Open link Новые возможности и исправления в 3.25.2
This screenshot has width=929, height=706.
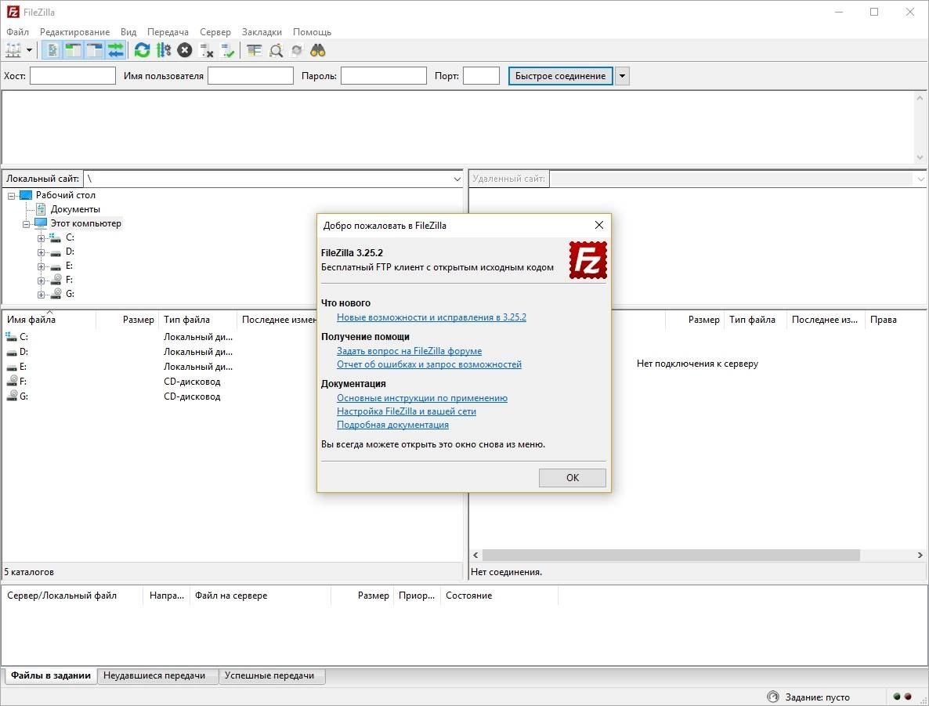coord(432,317)
